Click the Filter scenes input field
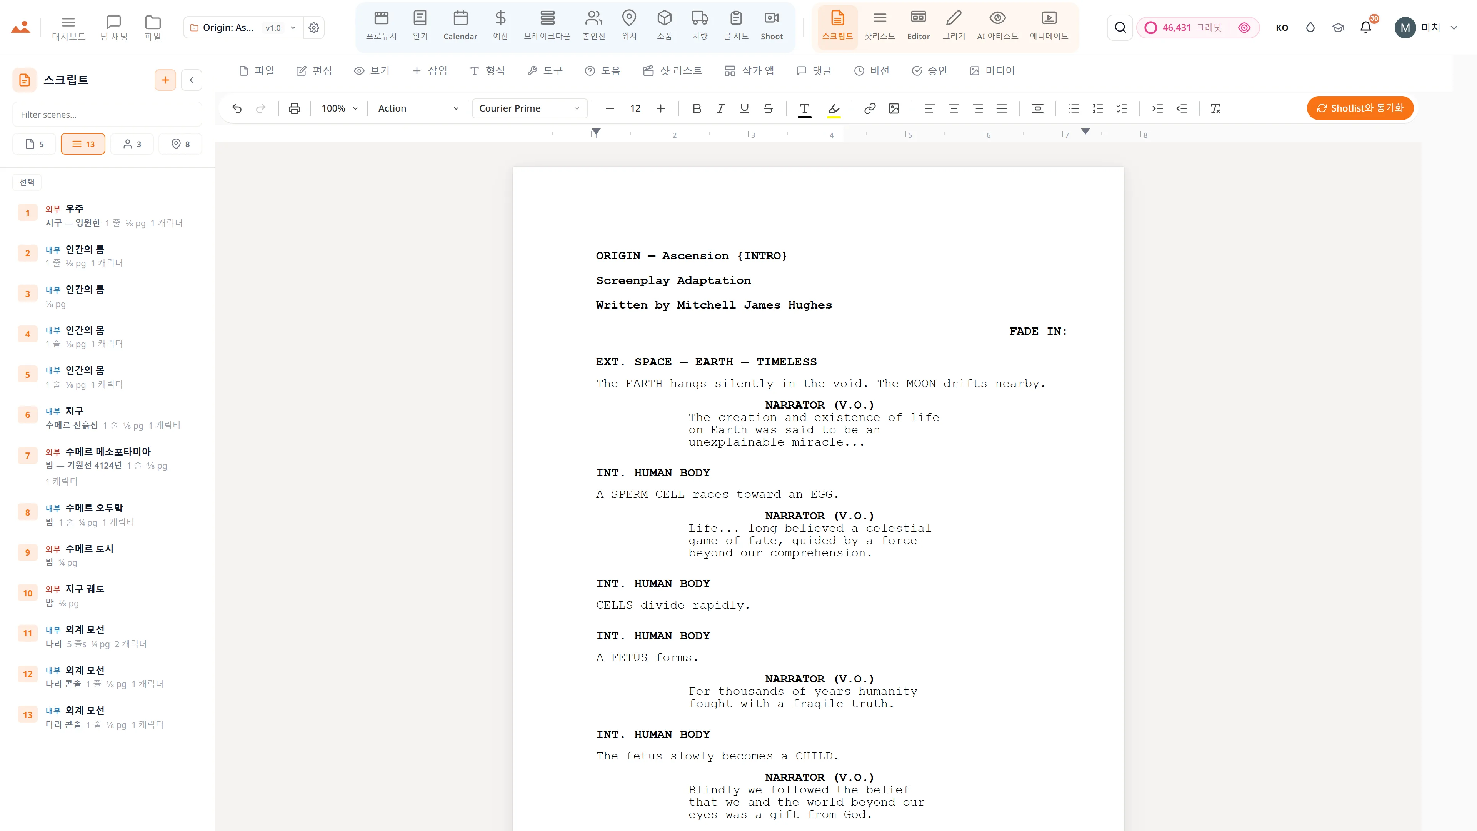 point(107,115)
